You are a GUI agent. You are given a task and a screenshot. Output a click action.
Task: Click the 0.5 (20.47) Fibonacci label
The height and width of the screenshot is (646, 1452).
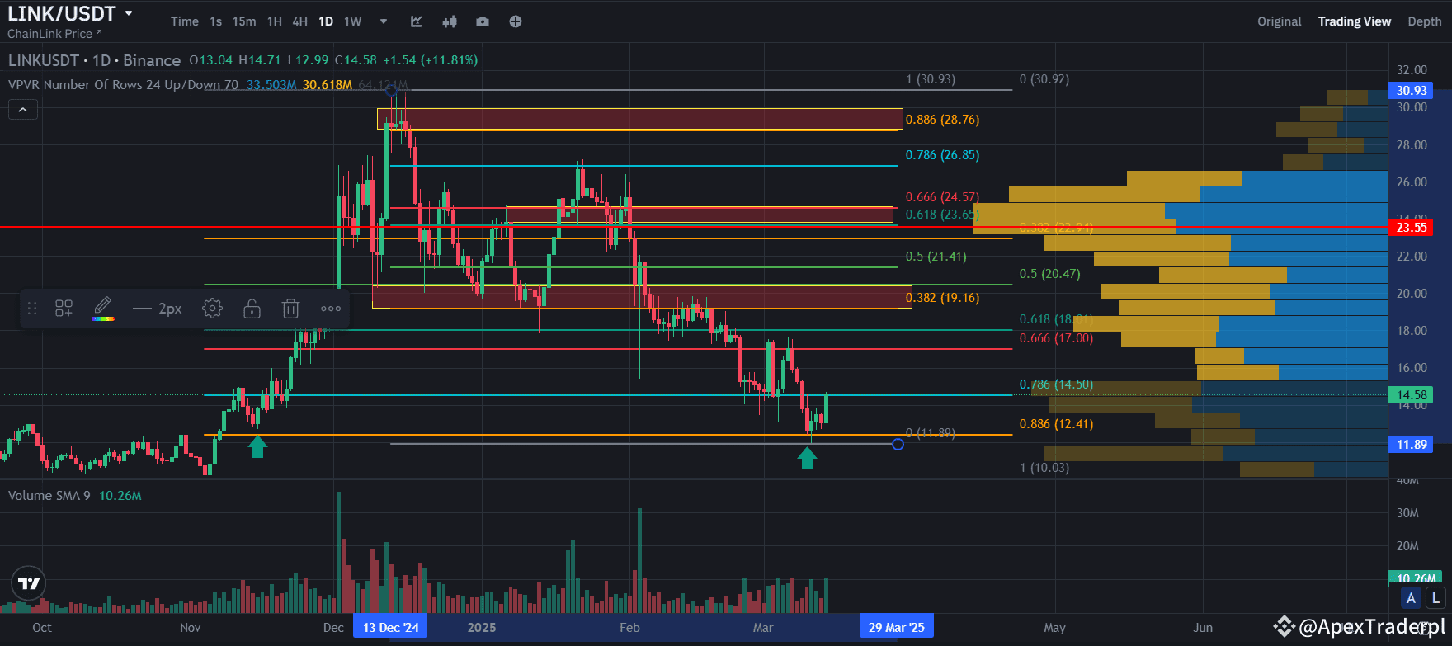coord(1049,274)
